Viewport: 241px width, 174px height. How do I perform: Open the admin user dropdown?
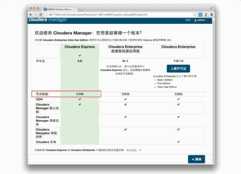pos(201,20)
